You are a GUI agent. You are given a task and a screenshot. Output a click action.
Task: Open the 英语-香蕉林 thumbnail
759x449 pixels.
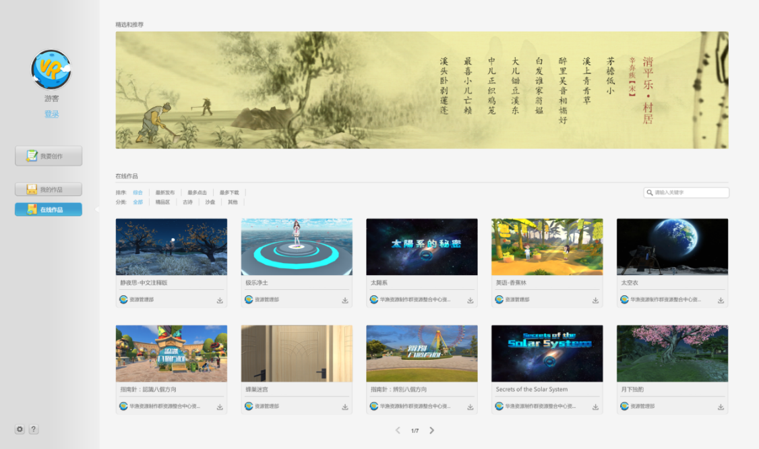point(547,247)
